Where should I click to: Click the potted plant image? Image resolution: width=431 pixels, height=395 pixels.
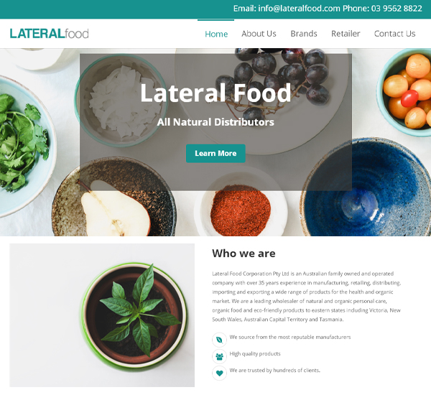(x=102, y=315)
